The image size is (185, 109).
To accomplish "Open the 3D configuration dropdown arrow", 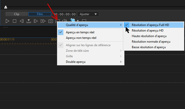I will 78,21.
